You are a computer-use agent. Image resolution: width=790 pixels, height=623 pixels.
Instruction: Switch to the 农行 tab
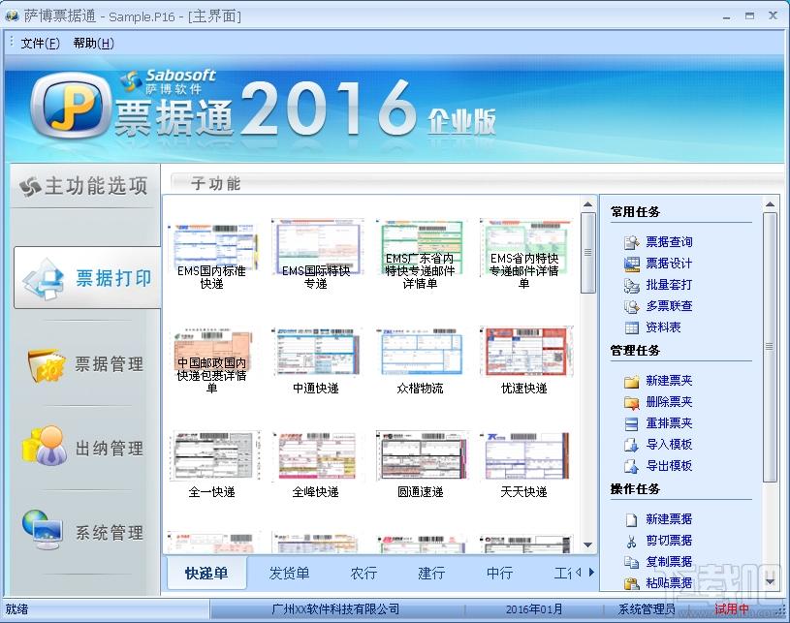coord(363,573)
